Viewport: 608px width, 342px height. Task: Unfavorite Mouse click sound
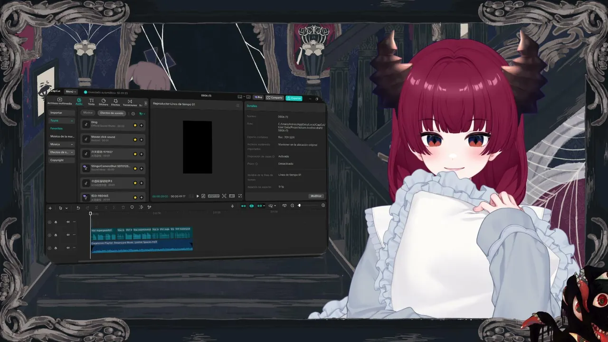coord(135,140)
